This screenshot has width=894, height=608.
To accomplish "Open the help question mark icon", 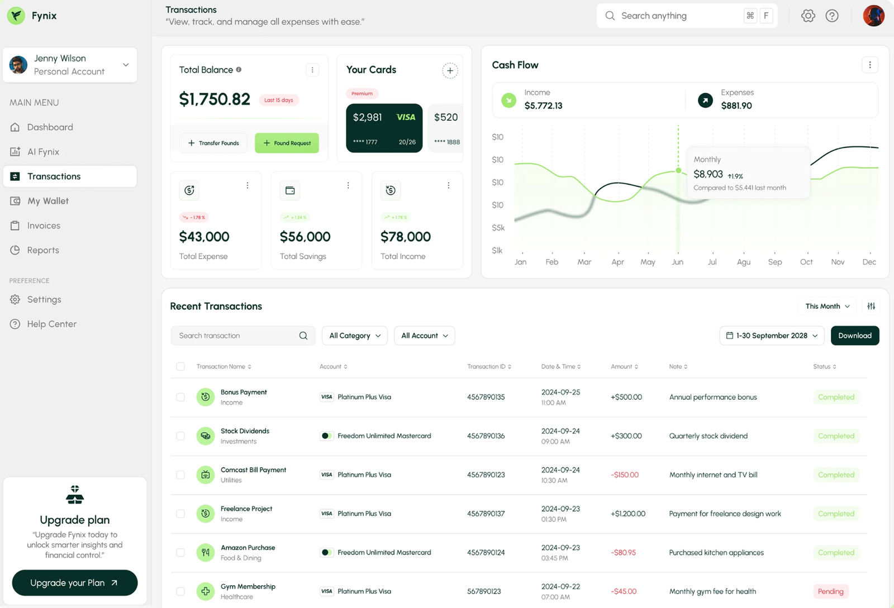I will 832,16.
